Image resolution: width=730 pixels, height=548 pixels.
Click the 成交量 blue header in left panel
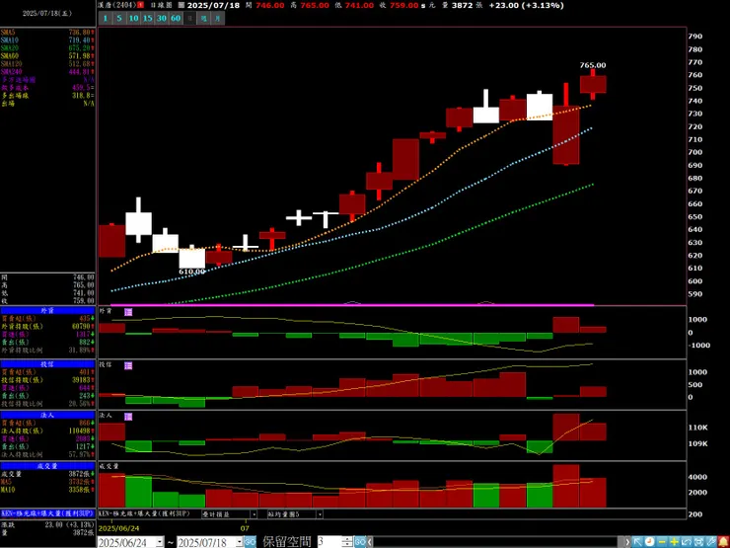click(47, 465)
